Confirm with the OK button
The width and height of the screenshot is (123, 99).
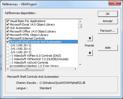click(108, 14)
